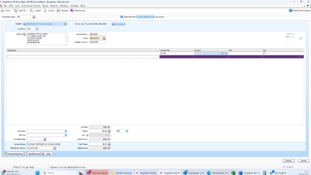Open the Attachments toolbar button
311x175 pixels.
[x=78, y=11]
